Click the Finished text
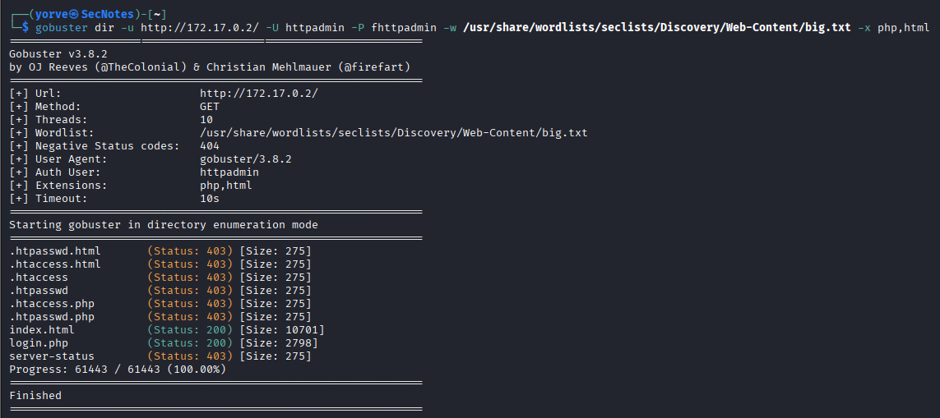The height and width of the screenshot is (418, 940). point(35,396)
